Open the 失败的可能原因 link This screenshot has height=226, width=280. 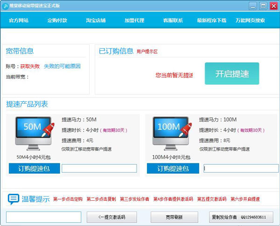click(62, 66)
